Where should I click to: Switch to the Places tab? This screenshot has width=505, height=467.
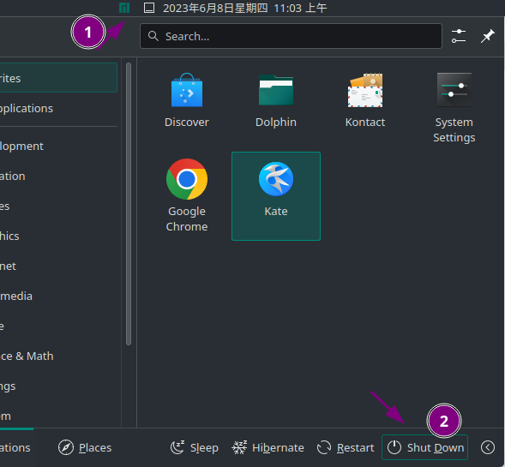(x=85, y=447)
